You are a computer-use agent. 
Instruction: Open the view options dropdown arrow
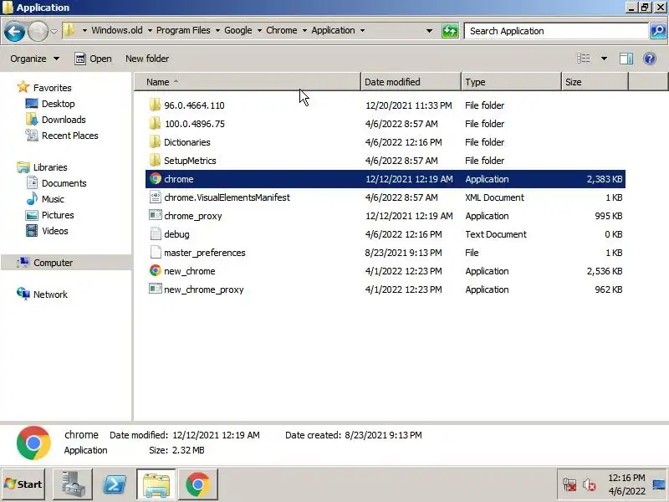pos(604,59)
